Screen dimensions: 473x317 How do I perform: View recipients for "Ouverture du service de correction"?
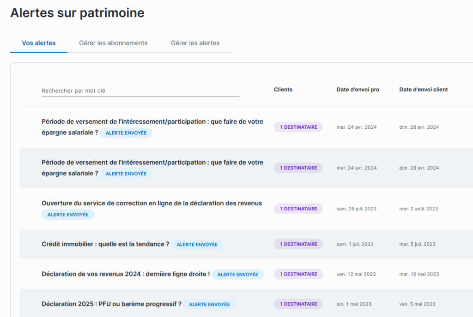[x=298, y=209]
